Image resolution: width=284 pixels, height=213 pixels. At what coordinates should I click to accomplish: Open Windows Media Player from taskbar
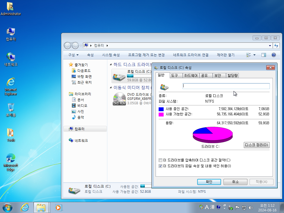point(59,207)
